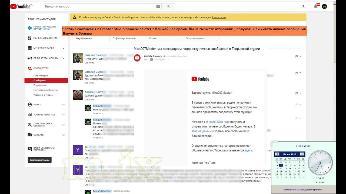Follow the Learn more link in banner
The image size is (346, 194).
(x=219, y=17)
